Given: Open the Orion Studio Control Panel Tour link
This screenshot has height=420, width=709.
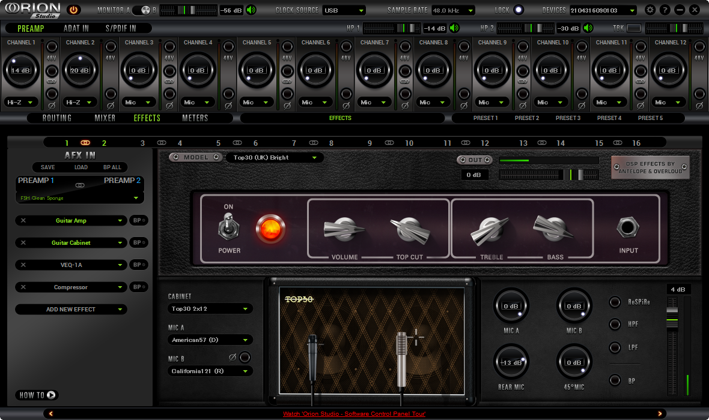Looking at the screenshot, I should point(354,413).
